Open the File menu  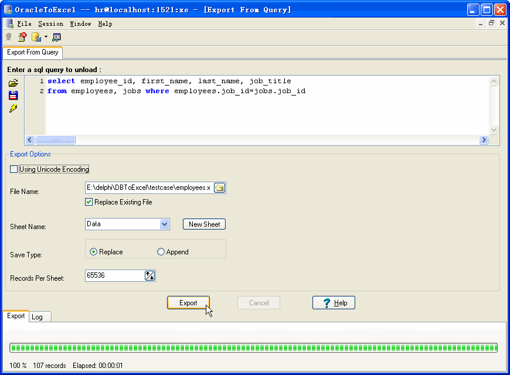[24, 24]
